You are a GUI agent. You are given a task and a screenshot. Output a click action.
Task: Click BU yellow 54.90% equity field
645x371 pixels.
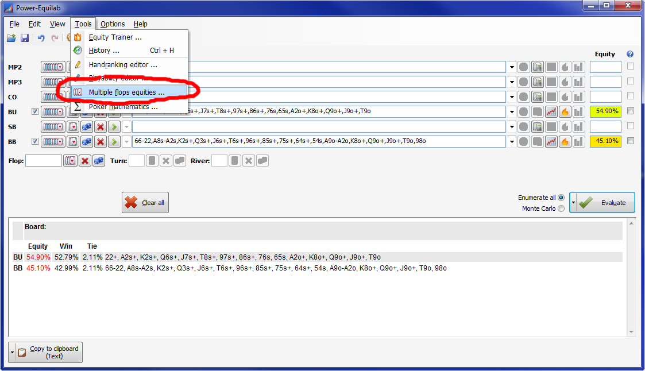coord(605,111)
